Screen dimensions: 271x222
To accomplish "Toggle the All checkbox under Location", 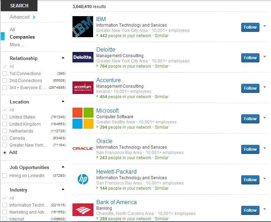I will point(5,110).
